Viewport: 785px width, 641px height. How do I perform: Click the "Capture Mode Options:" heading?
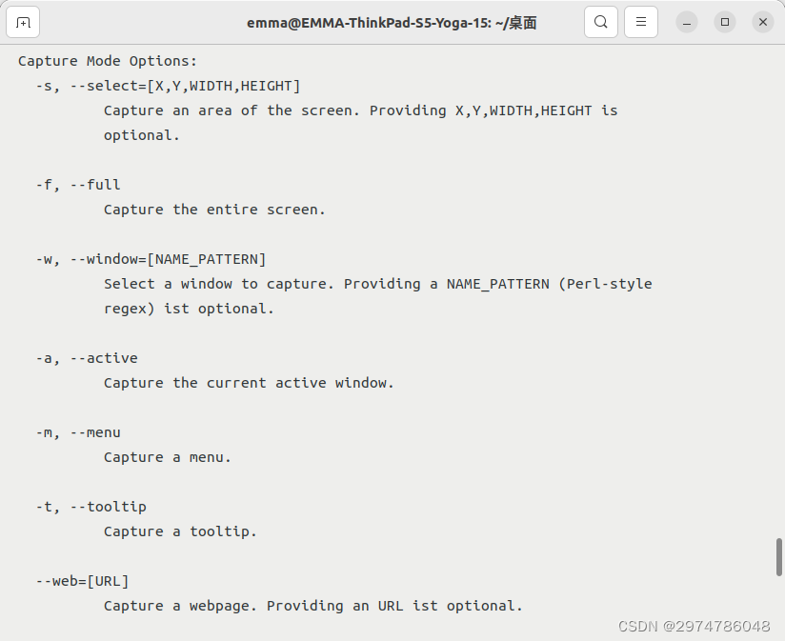click(107, 61)
